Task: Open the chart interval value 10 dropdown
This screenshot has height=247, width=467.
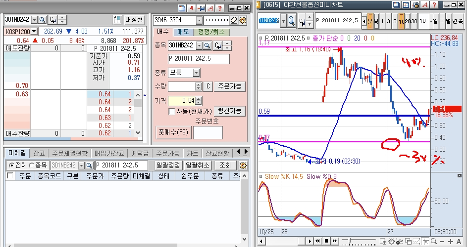Action: [431, 21]
